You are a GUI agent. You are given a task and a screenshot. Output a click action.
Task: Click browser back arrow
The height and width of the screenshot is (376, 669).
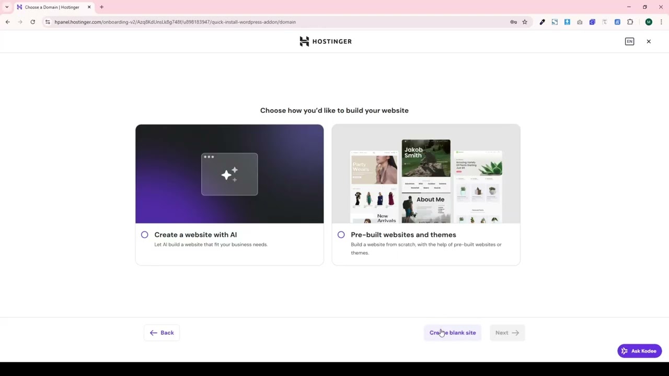[x=8, y=22]
